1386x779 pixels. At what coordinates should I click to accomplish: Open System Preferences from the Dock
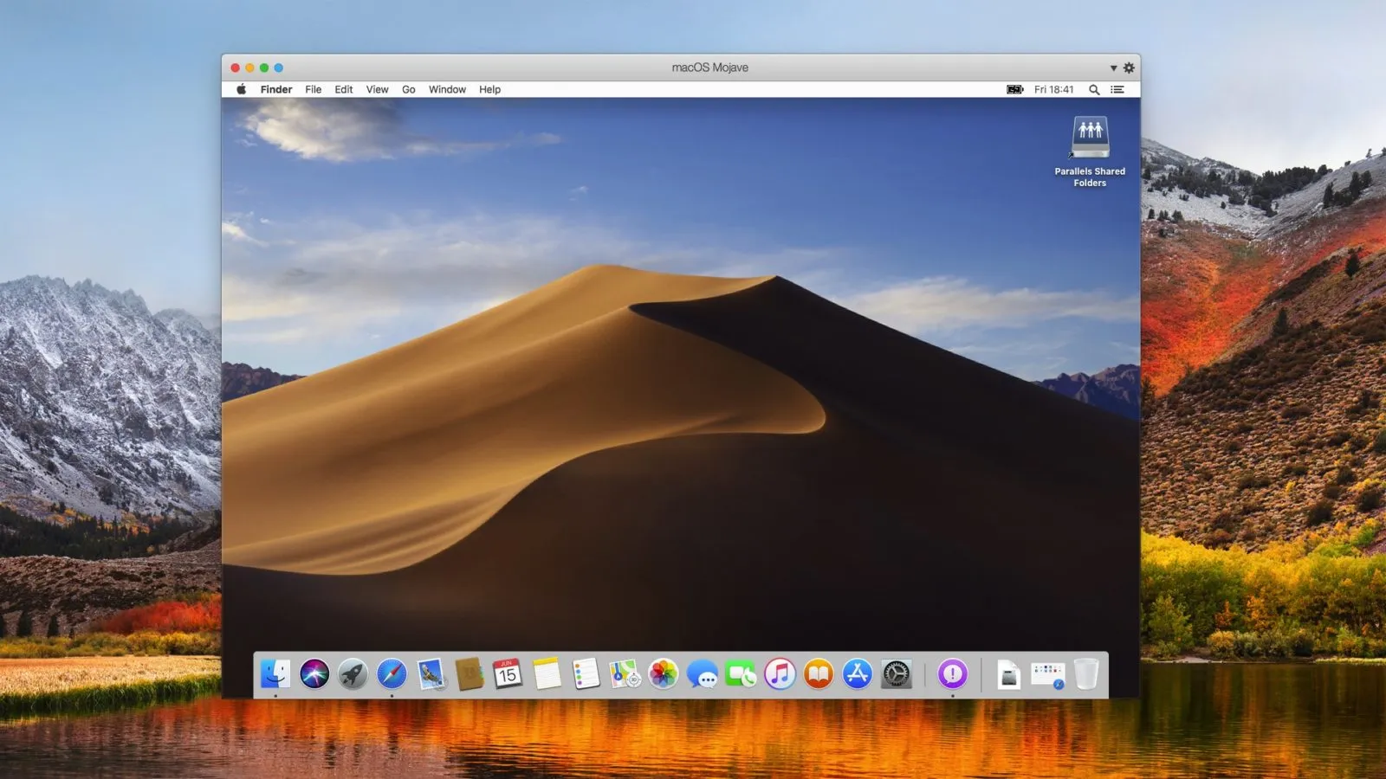(897, 673)
